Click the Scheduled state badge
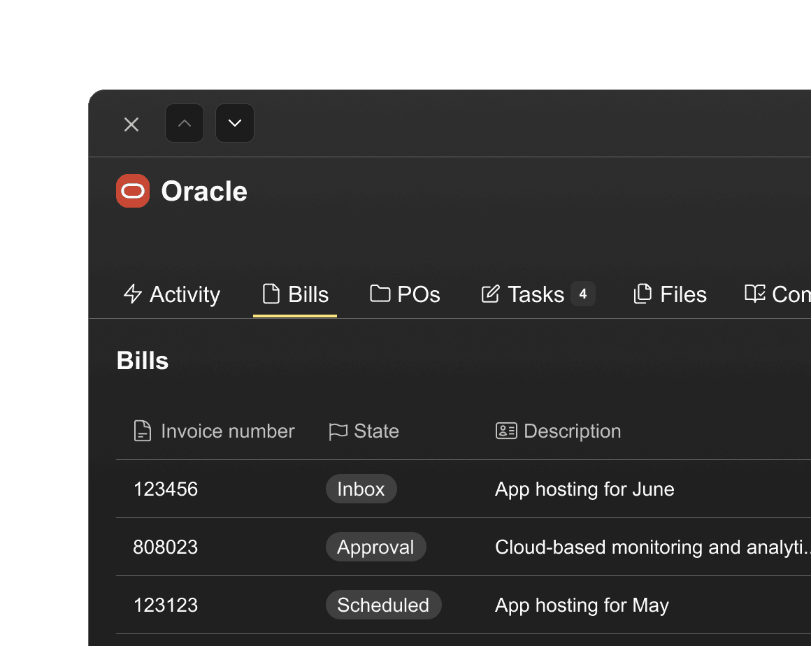This screenshot has width=811, height=646. click(x=383, y=605)
